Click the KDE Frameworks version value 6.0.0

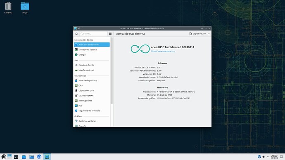(x=159, y=71)
